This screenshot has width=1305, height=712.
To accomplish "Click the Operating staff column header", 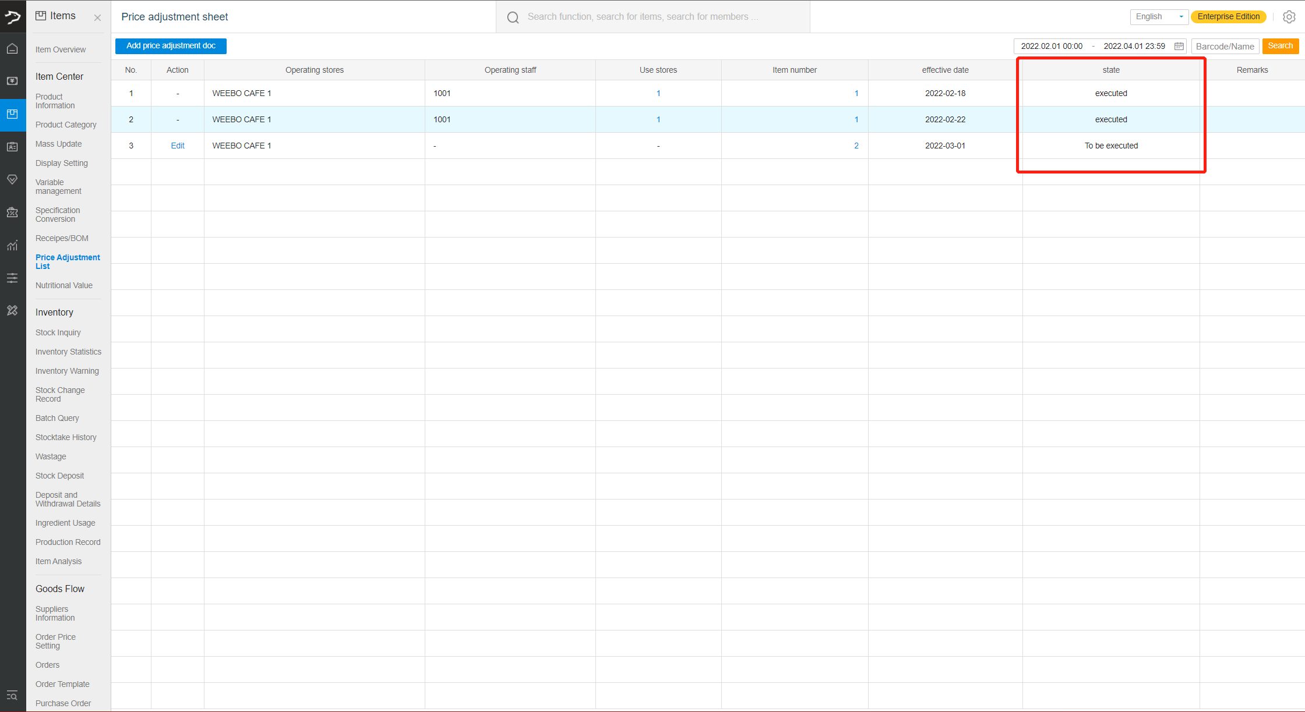I will coord(510,70).
